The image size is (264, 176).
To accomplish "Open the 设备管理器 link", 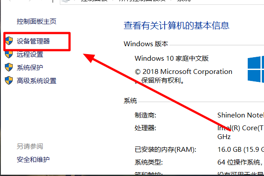I will point(33,41).
